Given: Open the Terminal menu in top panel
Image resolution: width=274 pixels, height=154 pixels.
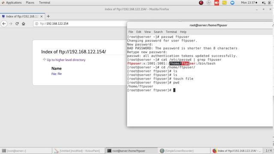Looking at the screenshot, I should pos(45,3).
